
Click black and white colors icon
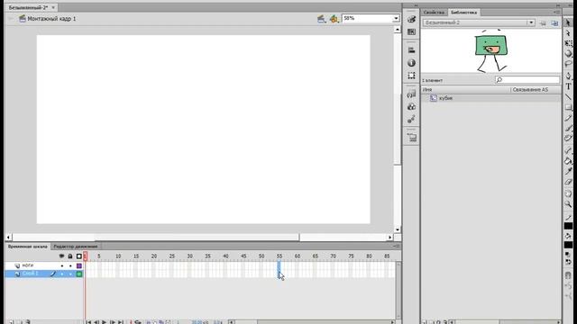[x=568, y=254]
